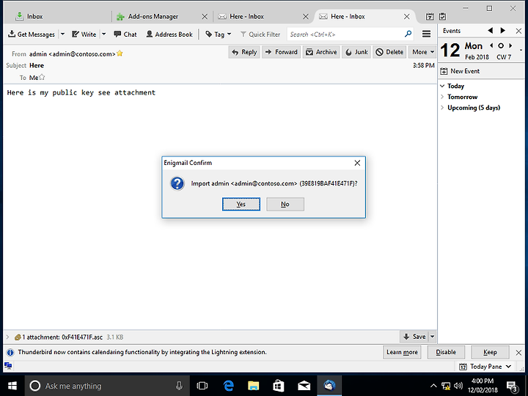
Task: Open the Mail app from taskbar
Action: pyautogui.click(x=304, y=386)
